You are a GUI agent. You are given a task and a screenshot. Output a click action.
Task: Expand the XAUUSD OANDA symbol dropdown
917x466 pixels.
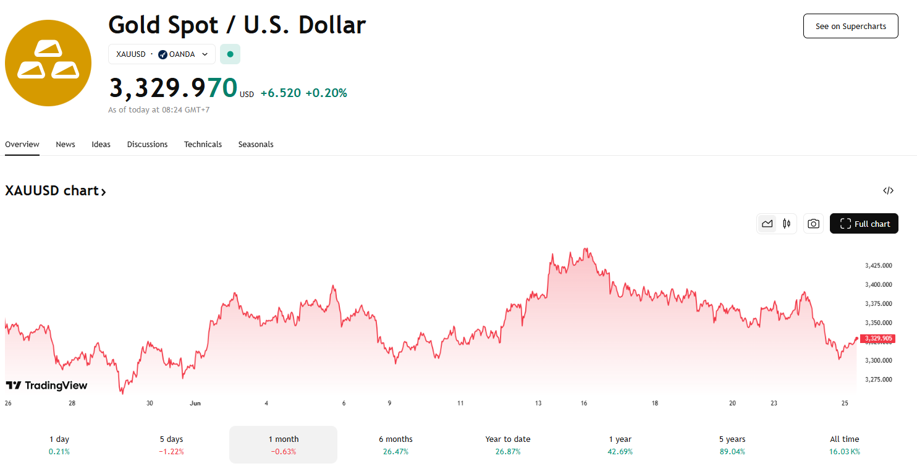pyautogui.click(x=162, y=54)
